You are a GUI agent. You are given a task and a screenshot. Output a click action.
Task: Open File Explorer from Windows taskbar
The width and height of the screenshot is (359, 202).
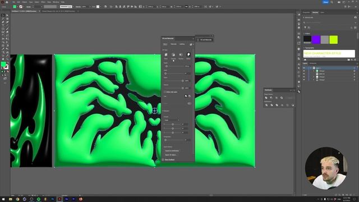[11, 199]
